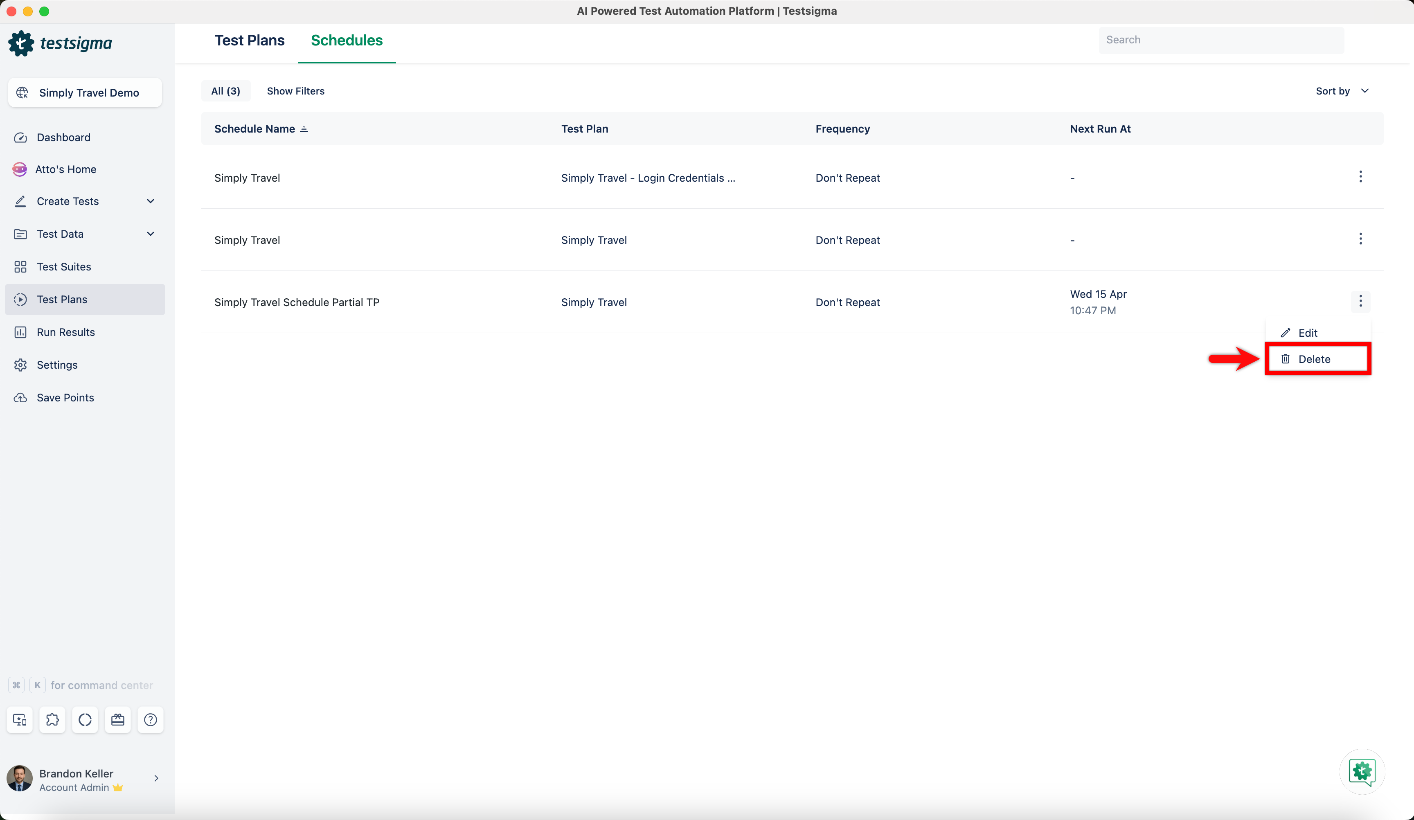Click the "for command center" hint text
The width and height of the screenshot is (1414, 820).
(x=101, y=685)
